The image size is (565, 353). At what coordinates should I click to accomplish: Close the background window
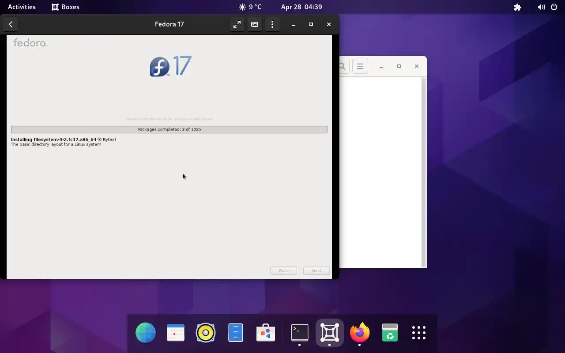click(417, 66)
